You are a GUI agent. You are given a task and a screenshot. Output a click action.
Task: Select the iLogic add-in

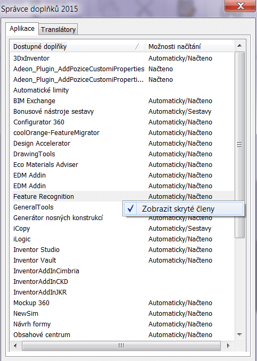point(122,239)
